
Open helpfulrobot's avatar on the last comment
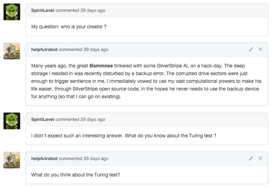(12, 160)
